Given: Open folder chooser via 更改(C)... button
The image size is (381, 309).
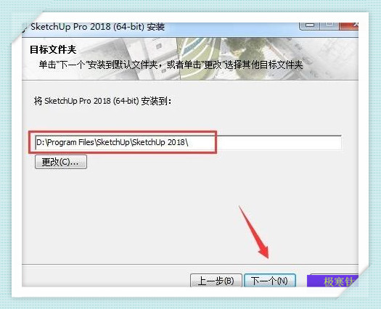Looking at the screenshot, I should 61,162.
